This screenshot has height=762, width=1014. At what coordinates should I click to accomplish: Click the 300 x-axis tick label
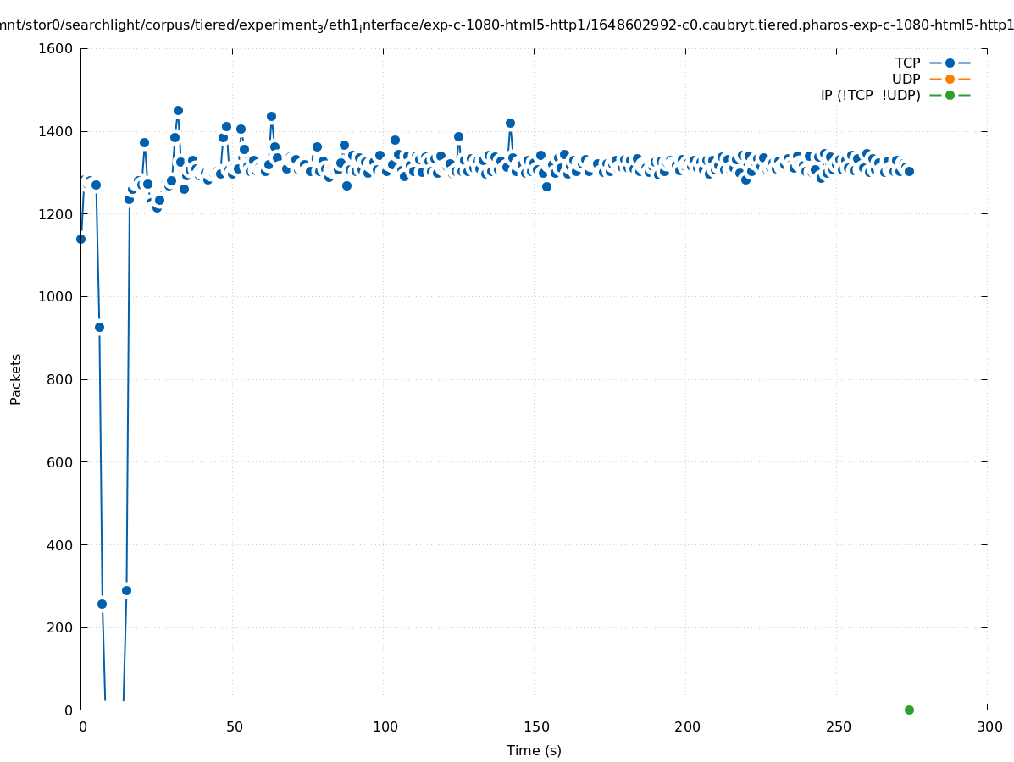[989, 726]
